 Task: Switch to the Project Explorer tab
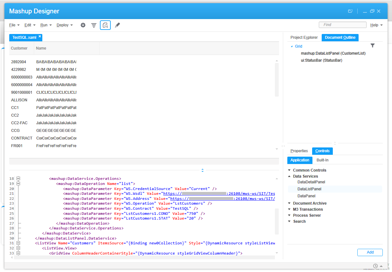pos(304,37)
